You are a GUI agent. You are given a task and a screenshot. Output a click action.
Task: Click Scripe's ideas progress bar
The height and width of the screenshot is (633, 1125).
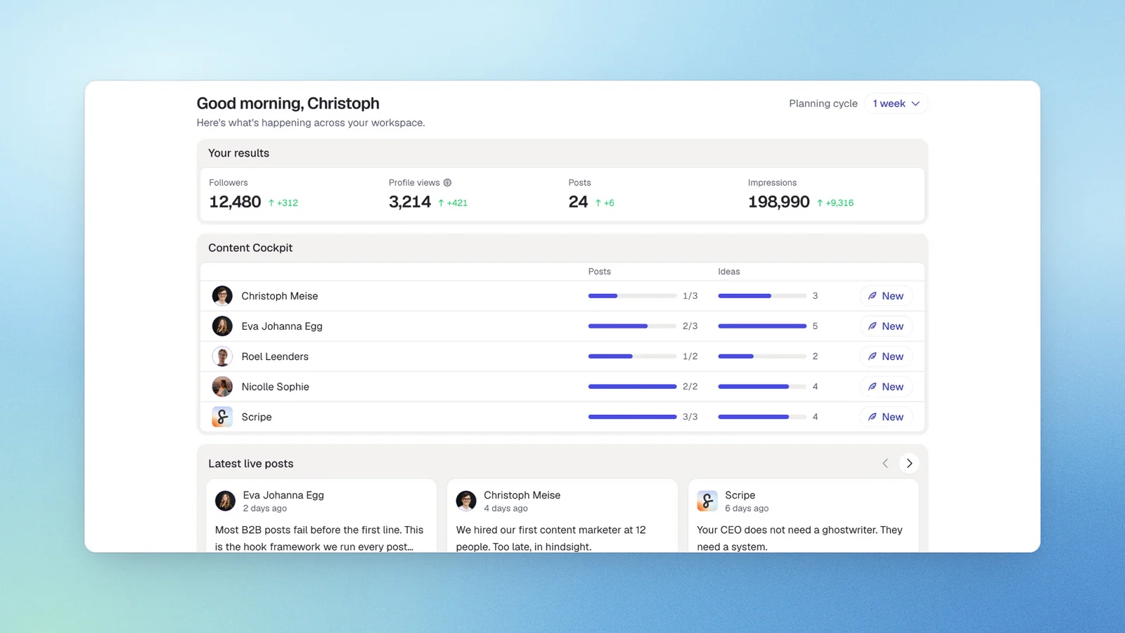tap(762, 417)
